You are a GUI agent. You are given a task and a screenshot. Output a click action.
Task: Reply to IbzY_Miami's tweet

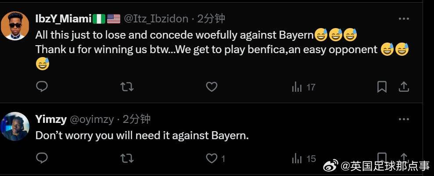(42, 87)
